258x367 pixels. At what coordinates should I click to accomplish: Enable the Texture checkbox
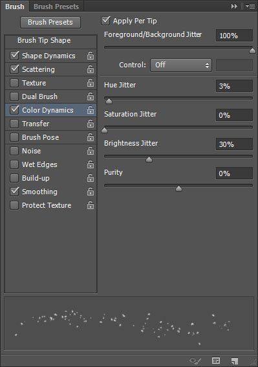click(14, 83)
